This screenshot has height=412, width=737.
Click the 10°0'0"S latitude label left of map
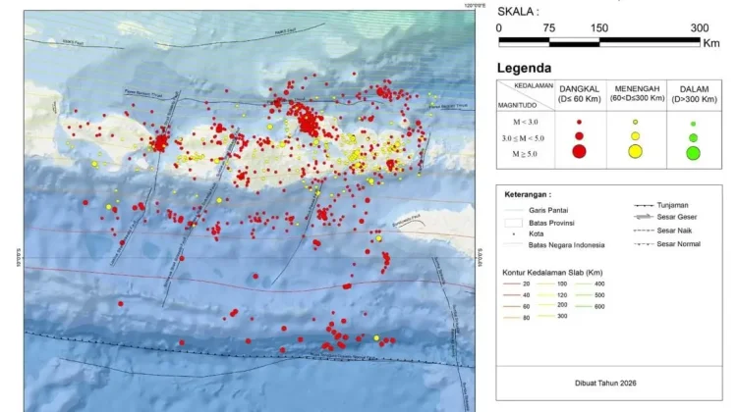(x=19, y=258)
